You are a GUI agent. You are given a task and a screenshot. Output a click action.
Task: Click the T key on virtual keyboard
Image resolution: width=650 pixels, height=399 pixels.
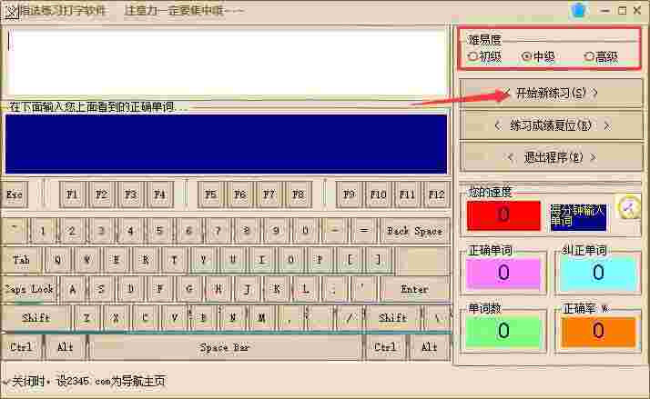(x=174, y=260)
